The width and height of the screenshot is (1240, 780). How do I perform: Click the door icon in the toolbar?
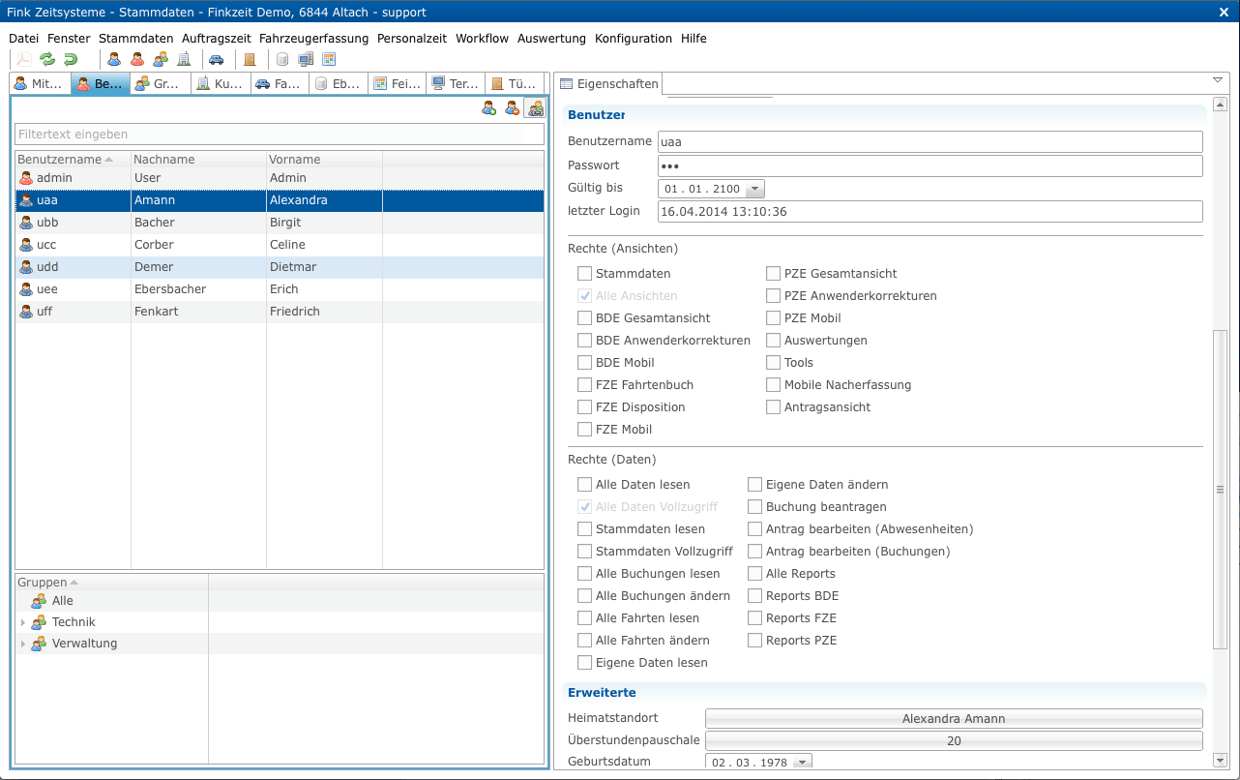coord(250,60)
